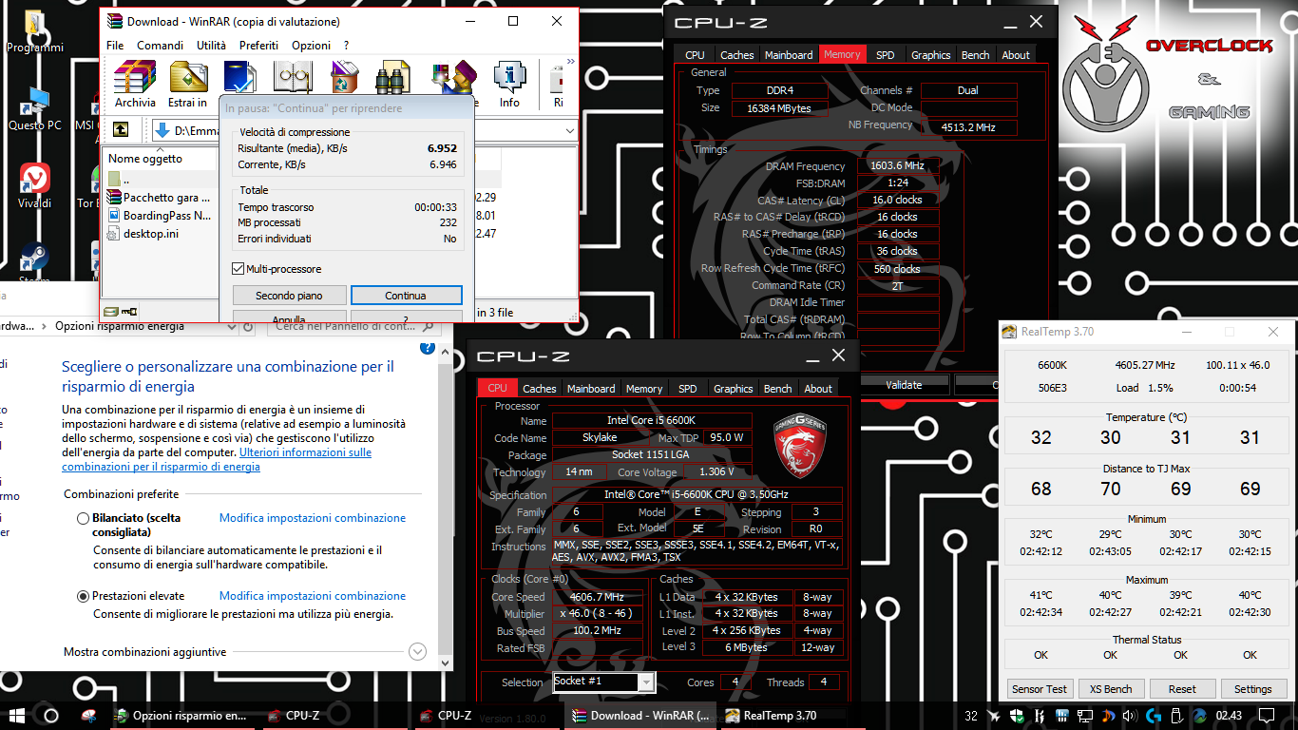Image resolution: width=1298 pixels, height=730 pixels.
Task: Expand the WinRAR toolbar overflow chevron
Action: 571,63
